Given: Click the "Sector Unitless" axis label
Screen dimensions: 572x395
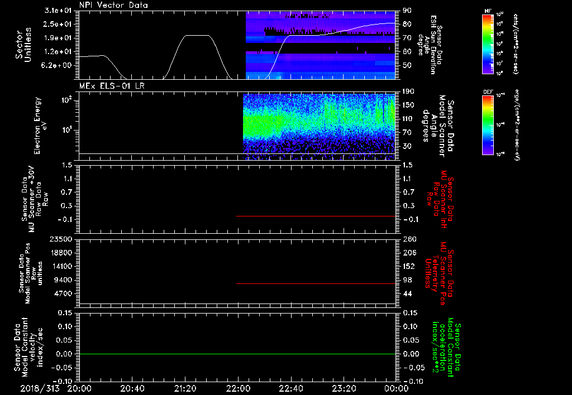Looking at the screenshot, I should (x=23, y=45).
